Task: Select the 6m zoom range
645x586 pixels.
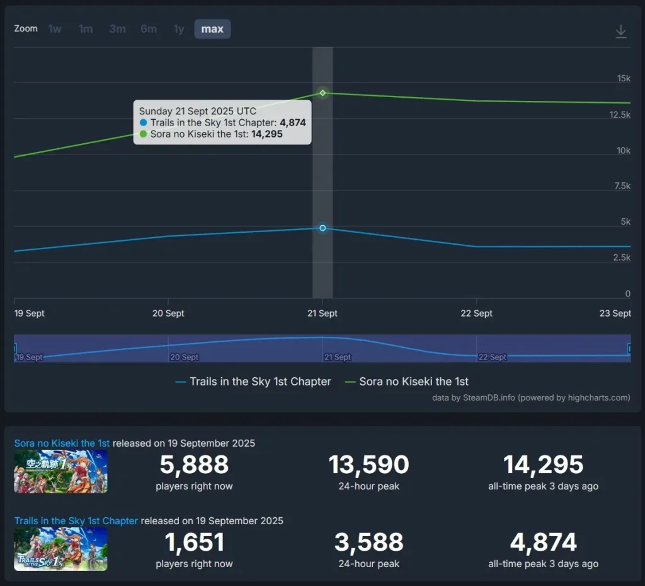Action: (x=149, y=29)
